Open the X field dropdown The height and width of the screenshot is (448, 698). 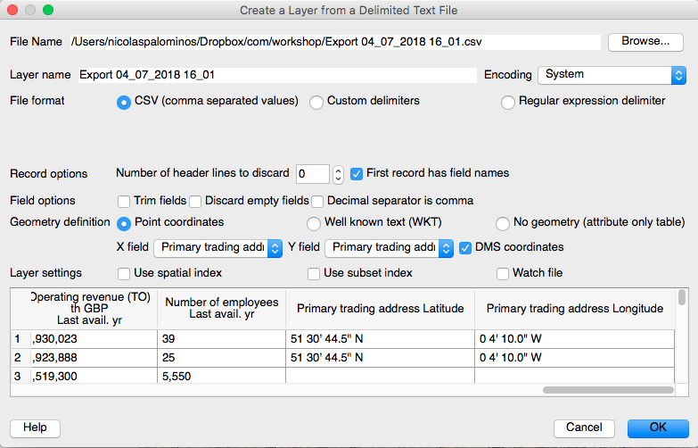(x=218, y=248)
